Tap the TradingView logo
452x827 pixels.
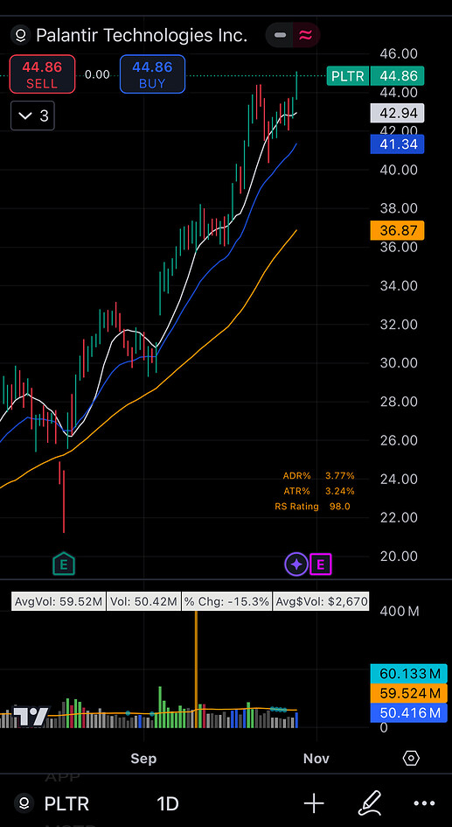point(31,716)
